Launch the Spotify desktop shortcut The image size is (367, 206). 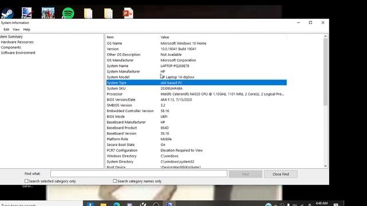(x=68, y=13)
